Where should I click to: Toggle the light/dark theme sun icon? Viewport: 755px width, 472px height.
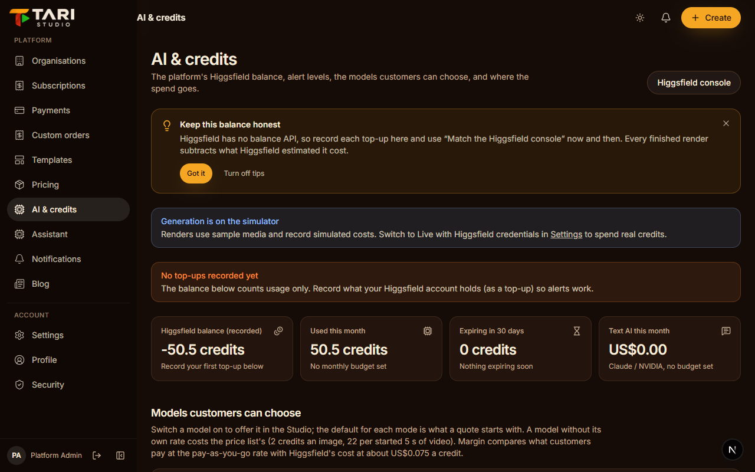640,18
